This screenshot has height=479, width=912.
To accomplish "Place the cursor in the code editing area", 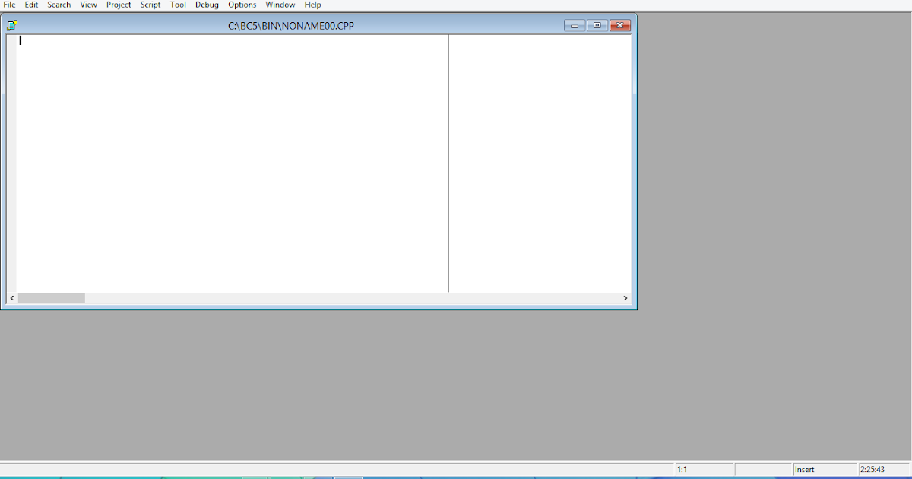I will [228, 152].
